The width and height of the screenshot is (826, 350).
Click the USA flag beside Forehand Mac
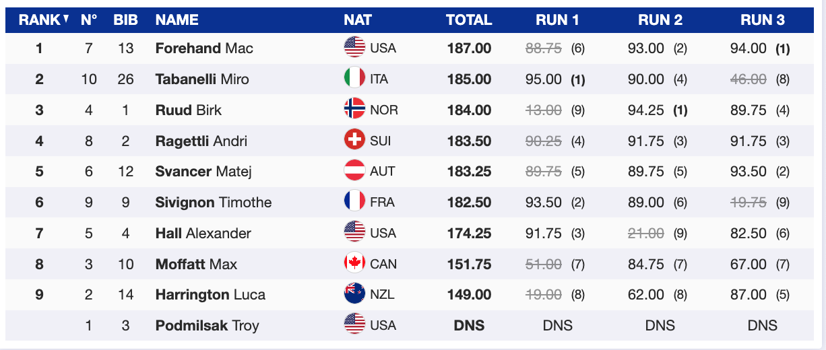tap(354, 48)
